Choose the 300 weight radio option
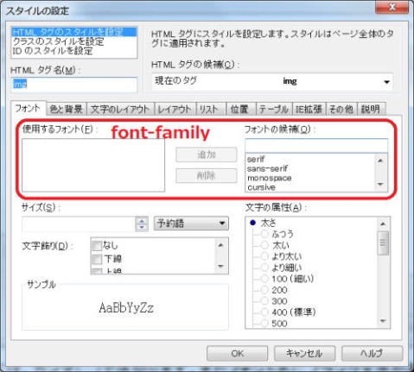The height and width of the screenshot is (372, 414). 264,301
